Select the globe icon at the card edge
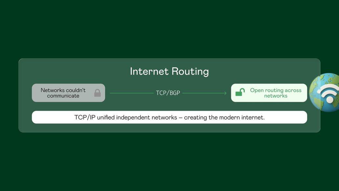This screenshot has height=191, width=339. pyautogui.click(x=324, y=92)
